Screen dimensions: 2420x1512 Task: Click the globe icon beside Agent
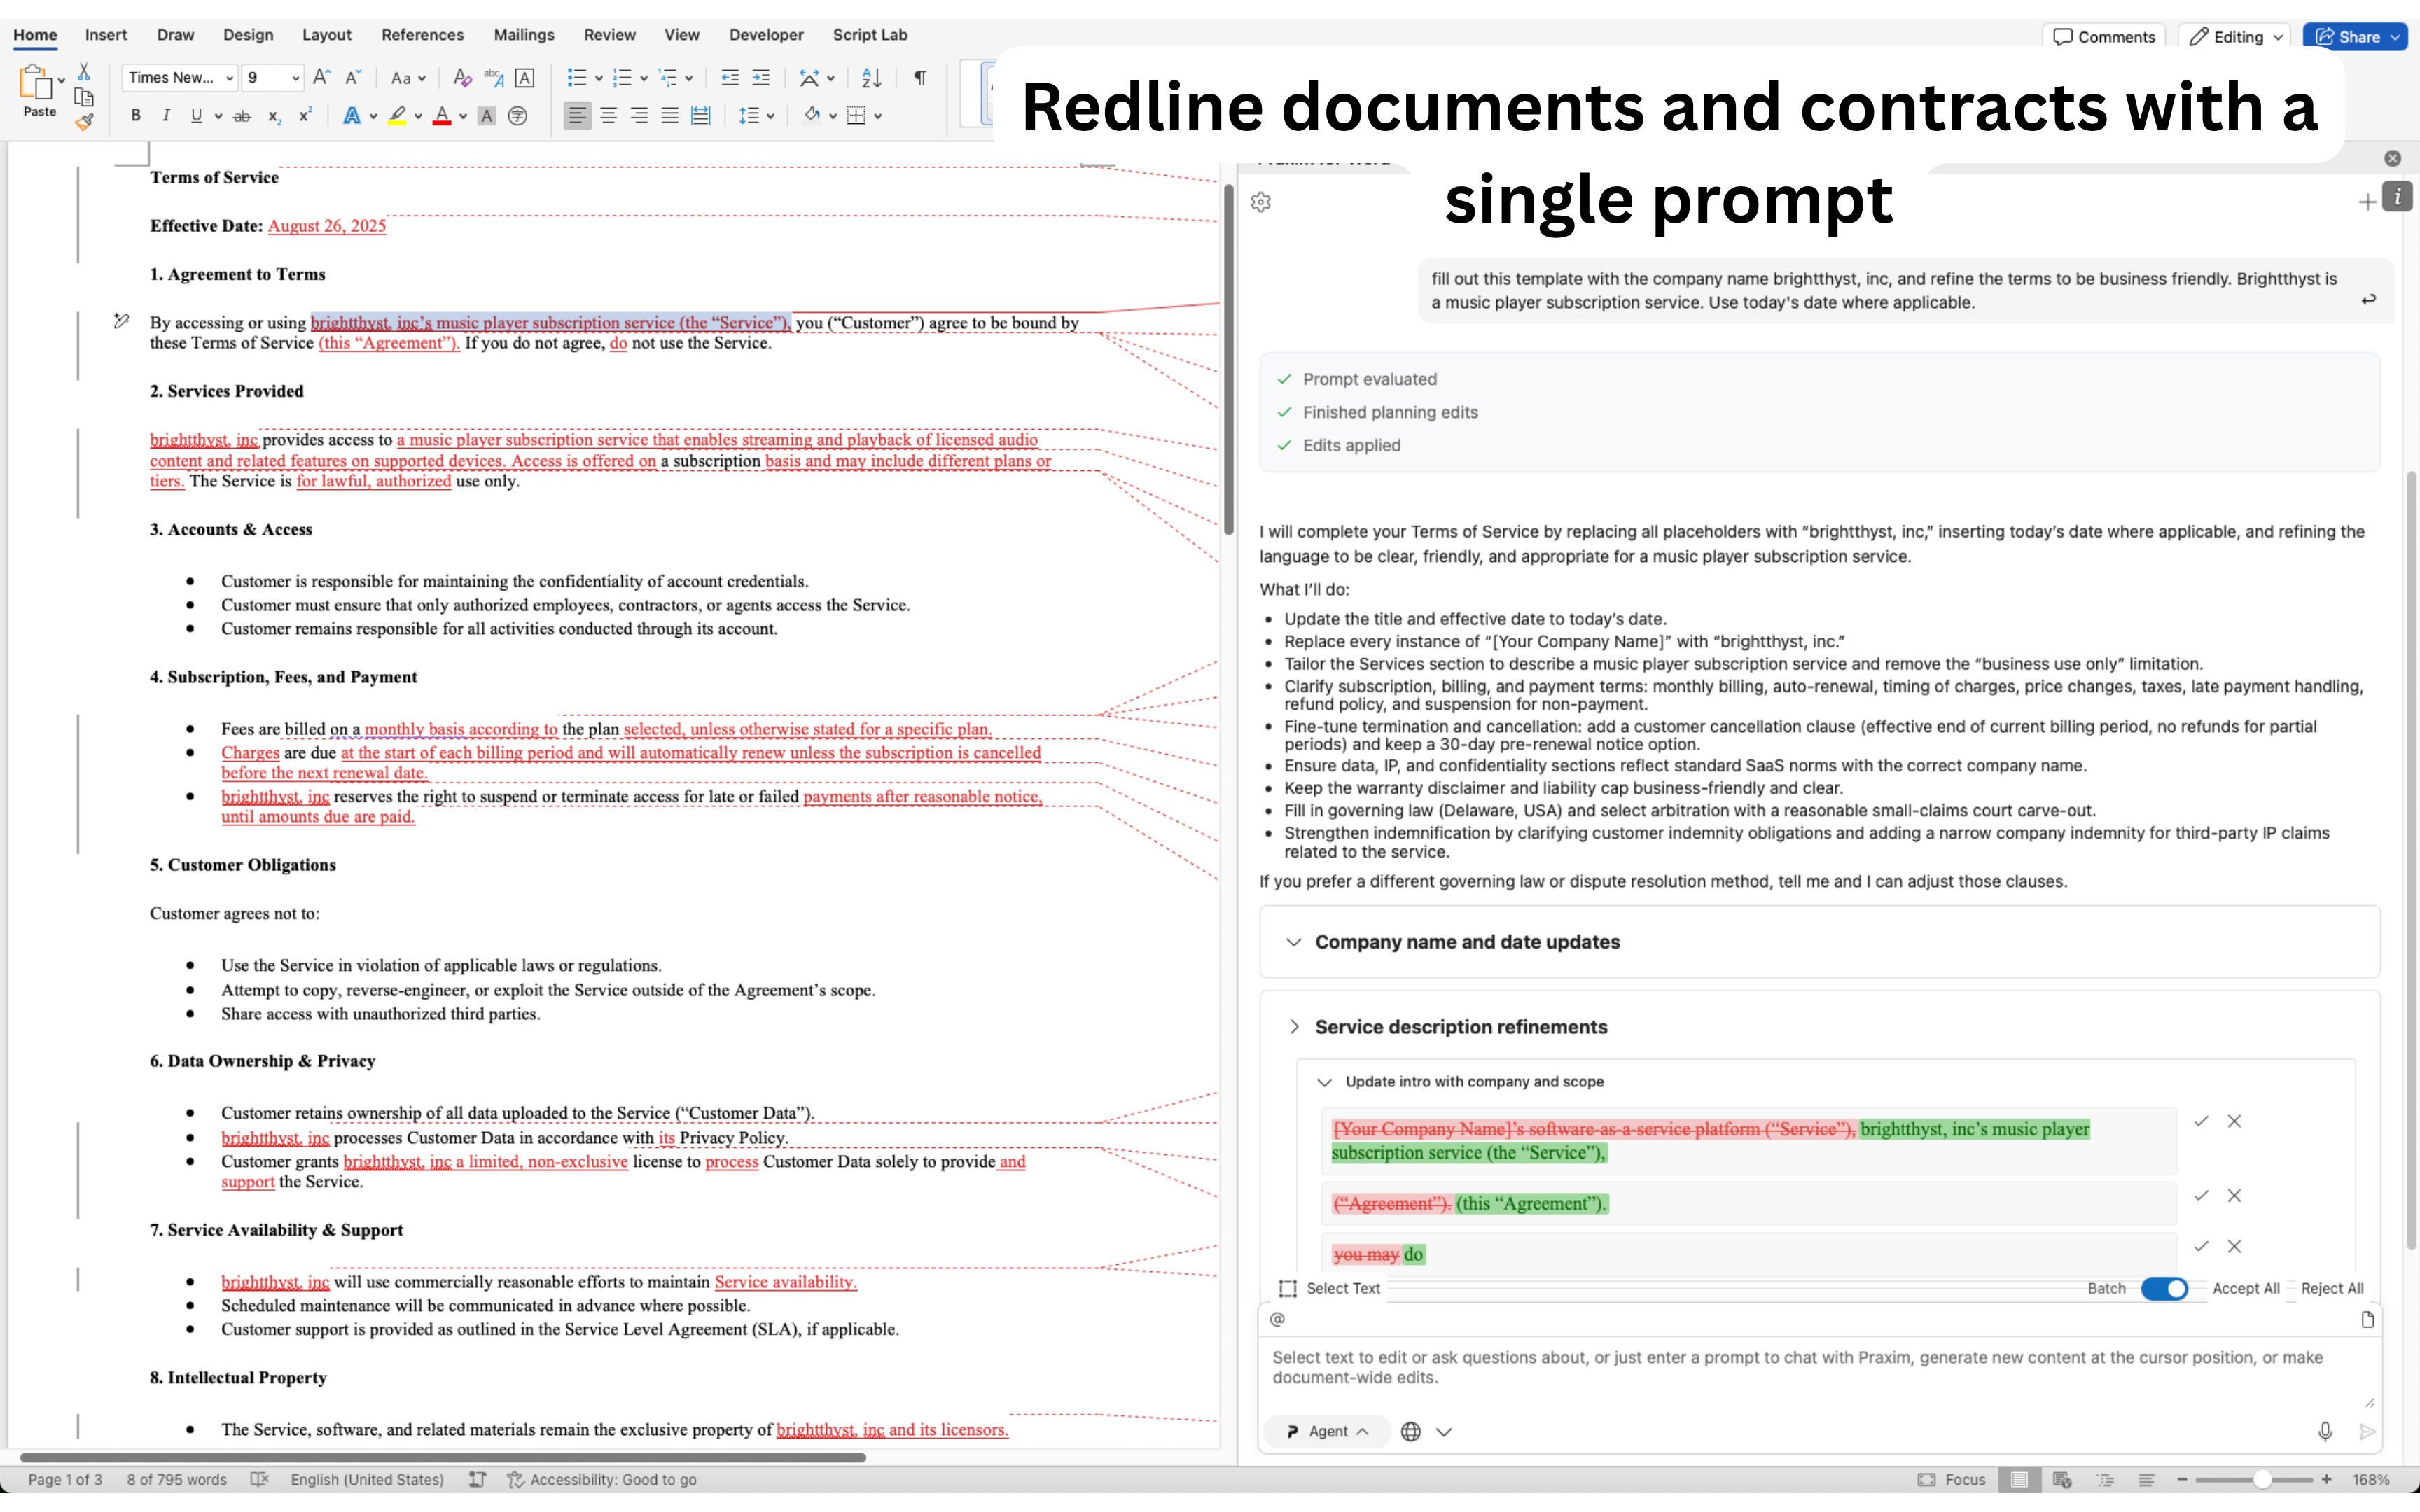(x=1411, y=1431)
